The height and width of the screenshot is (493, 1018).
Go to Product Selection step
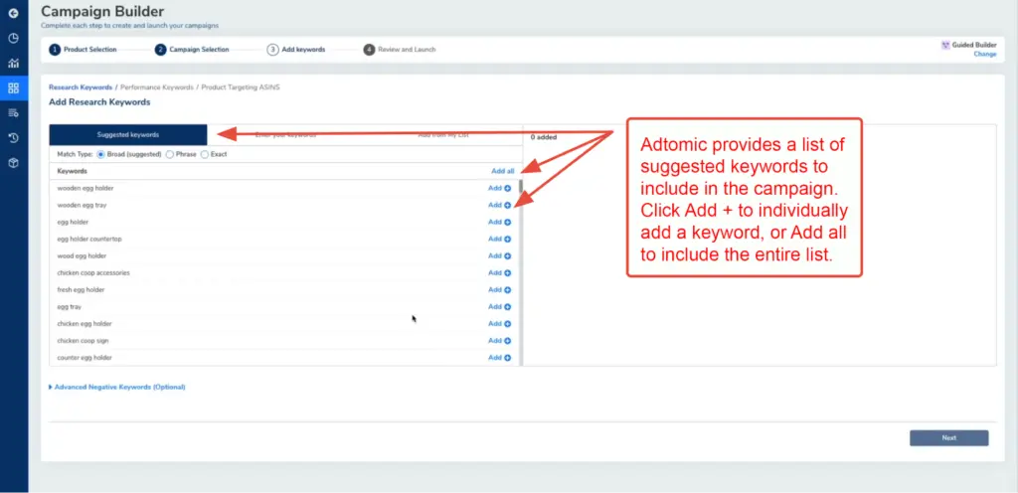tap(84, 49)
